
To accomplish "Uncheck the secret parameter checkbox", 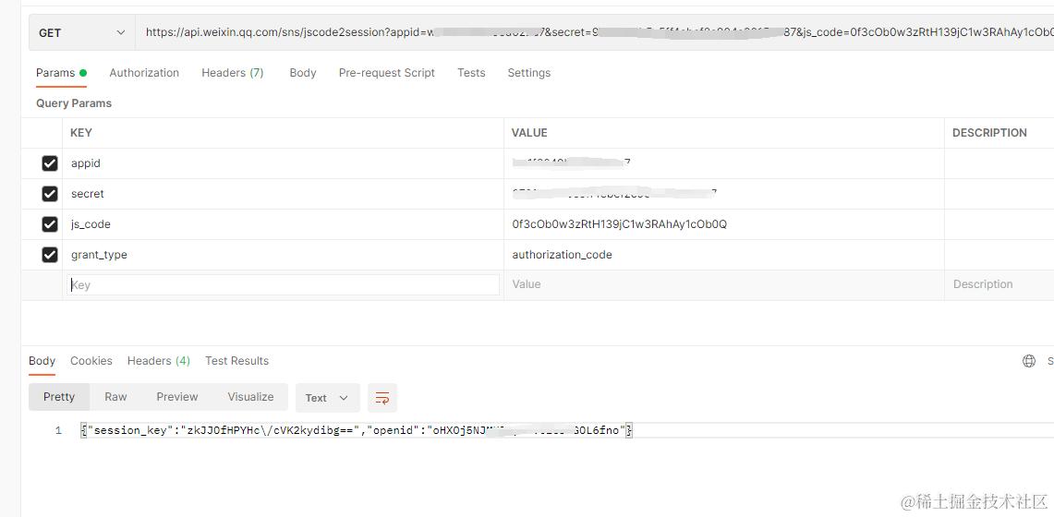I will coord(50,193).
